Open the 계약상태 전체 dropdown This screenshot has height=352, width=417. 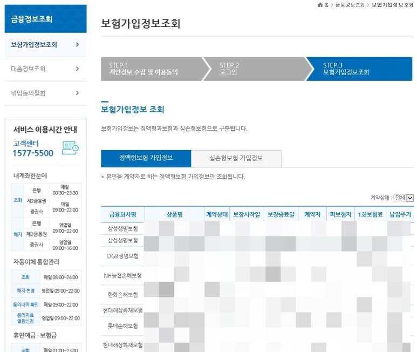404,198
